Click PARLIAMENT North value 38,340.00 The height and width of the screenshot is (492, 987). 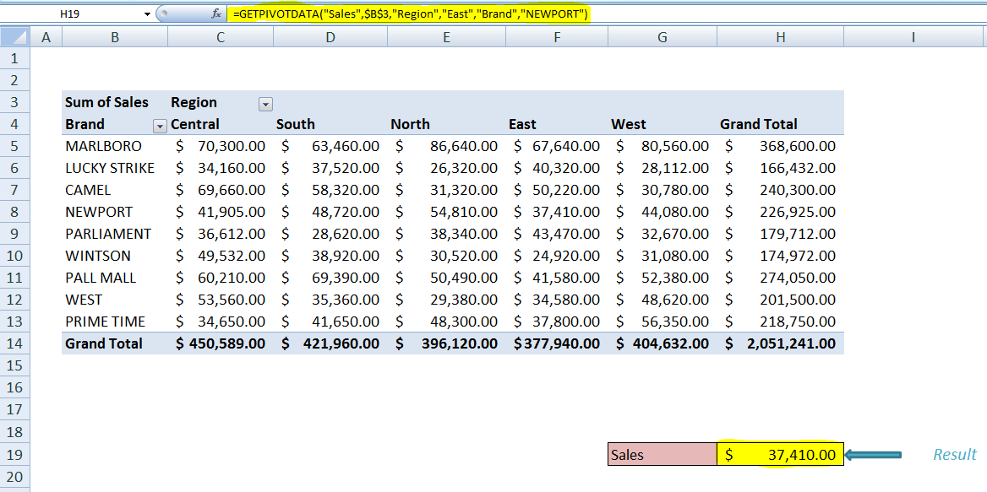click(x=446, y=234)
